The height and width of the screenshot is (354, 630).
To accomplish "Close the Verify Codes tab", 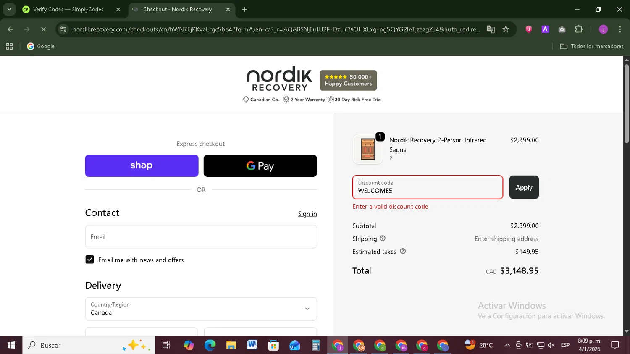I will pos(118,9).
